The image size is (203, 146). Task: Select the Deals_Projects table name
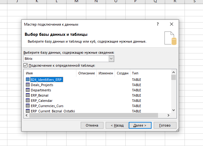(x=42, y=85)
